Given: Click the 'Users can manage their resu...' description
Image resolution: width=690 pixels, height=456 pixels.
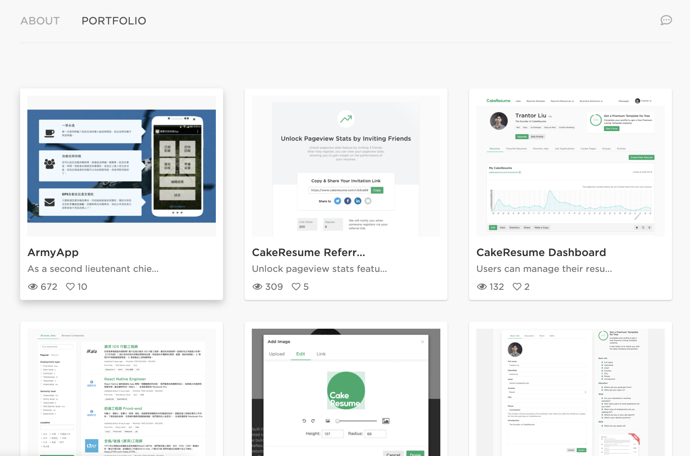Looking at the screenshot, I should pos(544,269).
